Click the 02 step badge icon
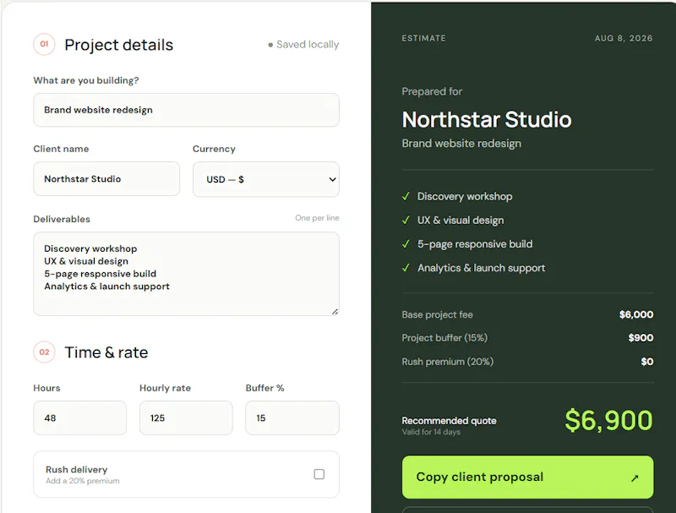Image resolution: width=676 pixels, height=513 pixels. click(x=44, y=352)
